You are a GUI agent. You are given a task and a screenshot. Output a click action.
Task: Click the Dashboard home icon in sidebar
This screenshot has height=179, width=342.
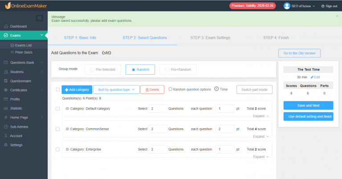[x=5, y=26]
